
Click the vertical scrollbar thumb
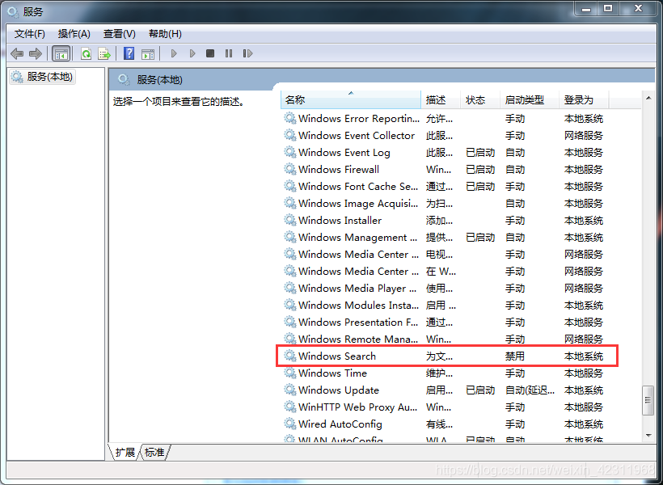[x=648, y=400]
